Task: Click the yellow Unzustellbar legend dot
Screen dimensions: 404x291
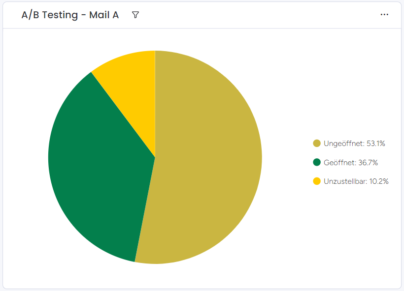Action: click(x=317, y=181)
